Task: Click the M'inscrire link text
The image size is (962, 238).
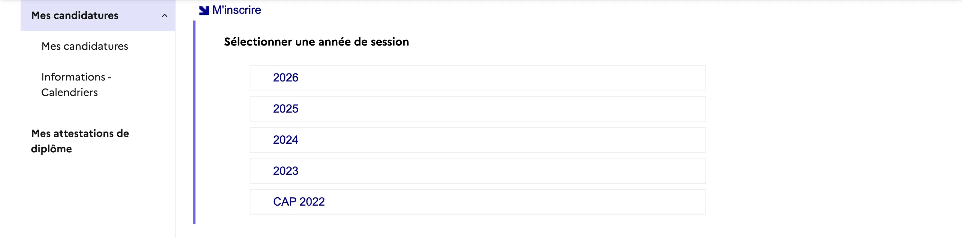Action: click(x=237, y=10)
